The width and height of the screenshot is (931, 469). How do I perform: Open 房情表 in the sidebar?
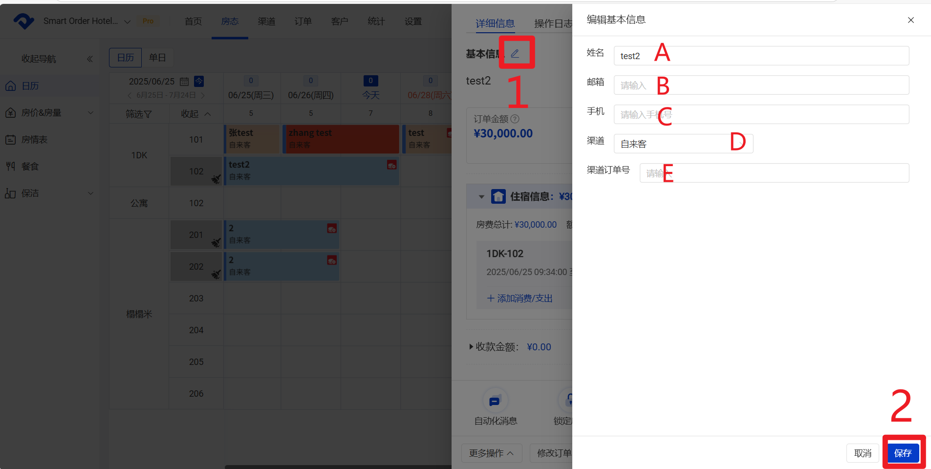coord(49,140)
